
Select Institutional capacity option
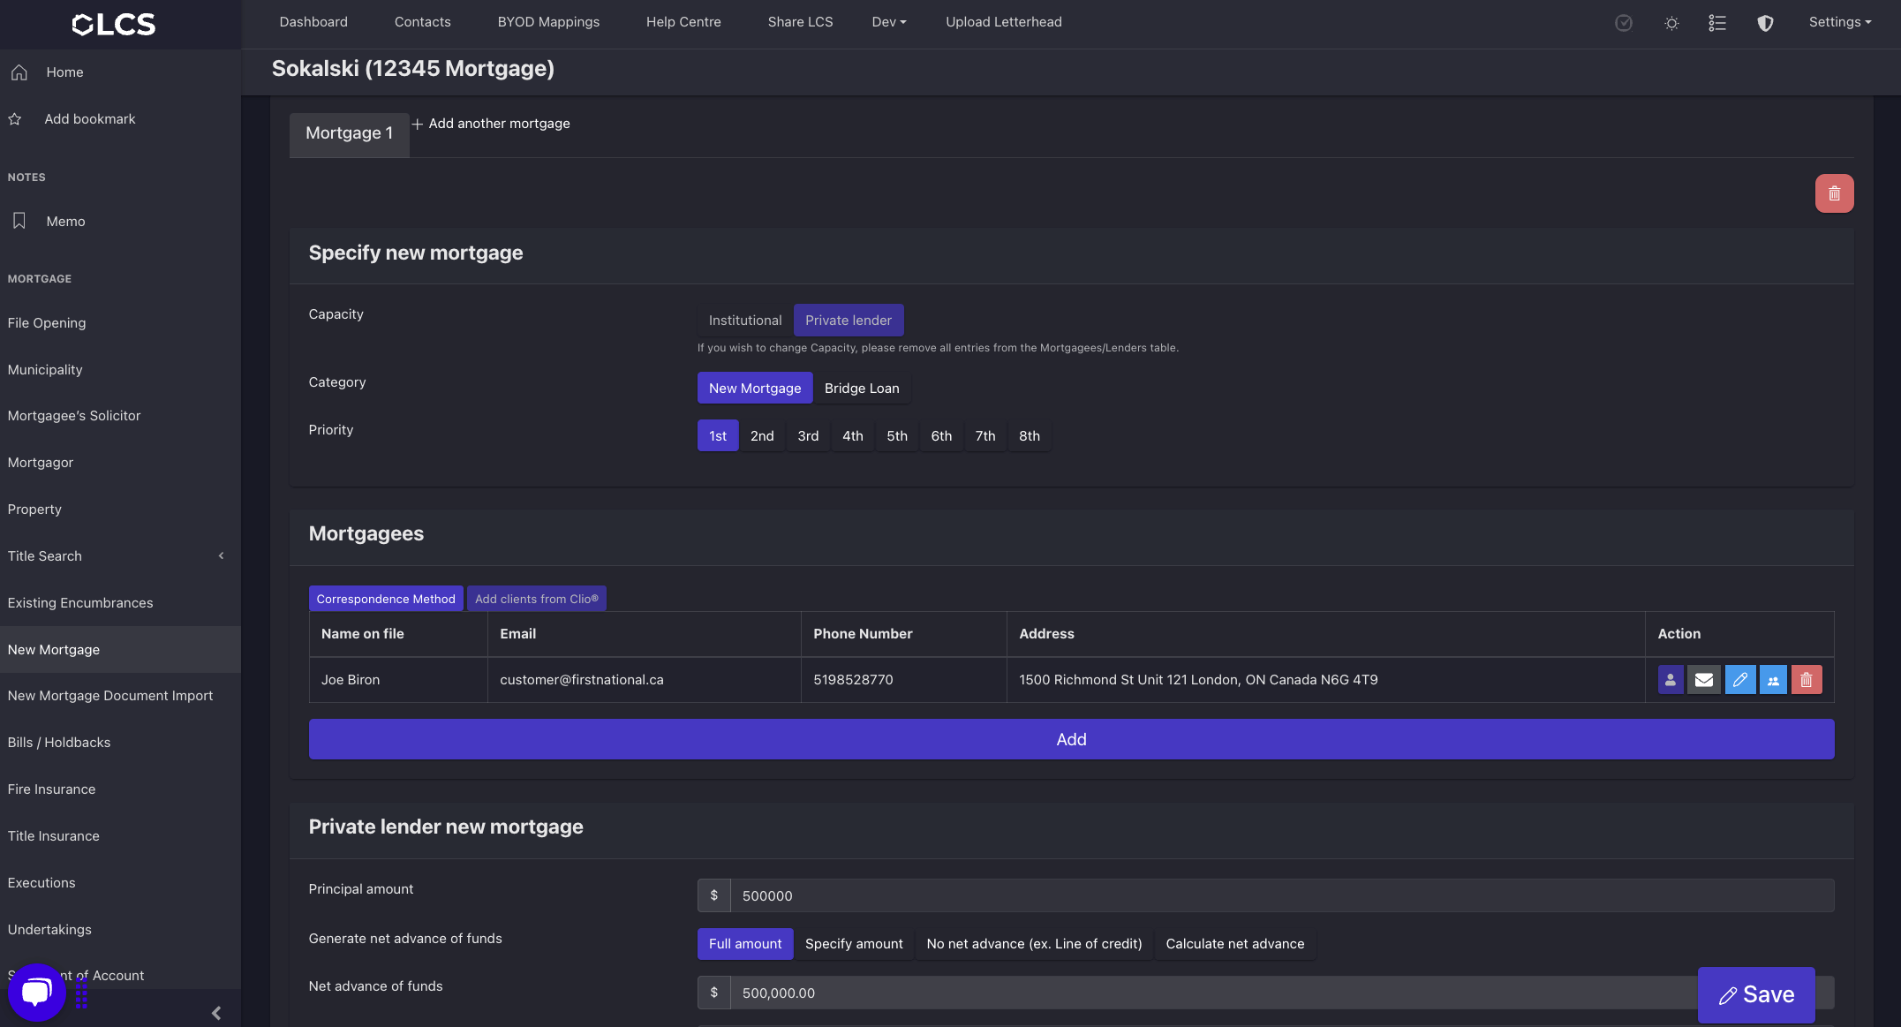pos(744,321)
